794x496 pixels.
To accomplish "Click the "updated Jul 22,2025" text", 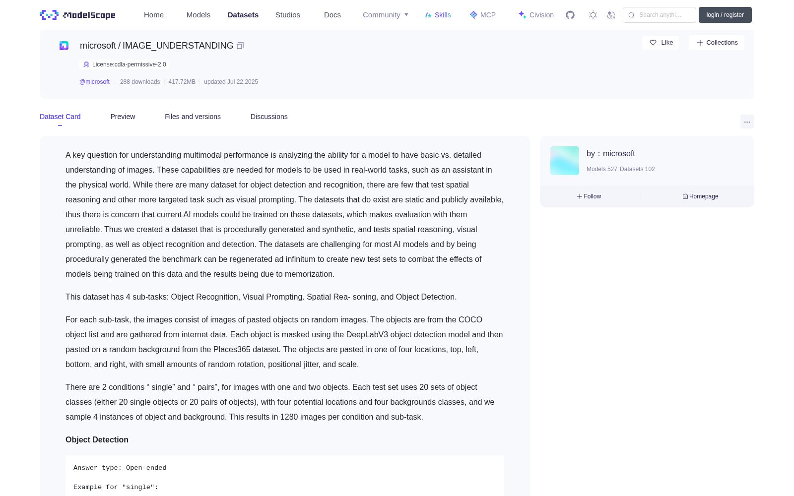I will pos(231,82).
